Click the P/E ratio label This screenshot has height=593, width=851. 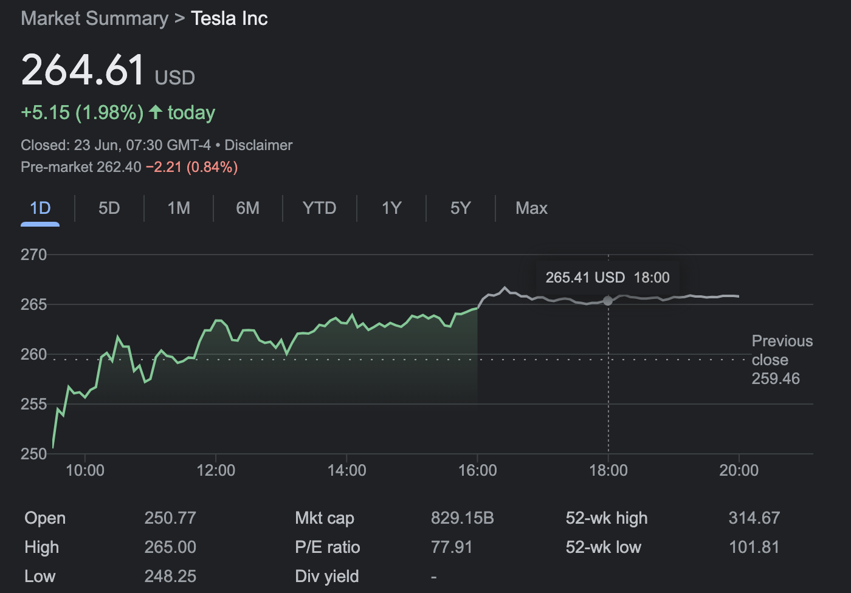point(328,547)
